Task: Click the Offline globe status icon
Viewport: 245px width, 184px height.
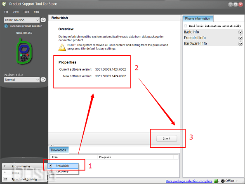Action: tap(223, 181)
